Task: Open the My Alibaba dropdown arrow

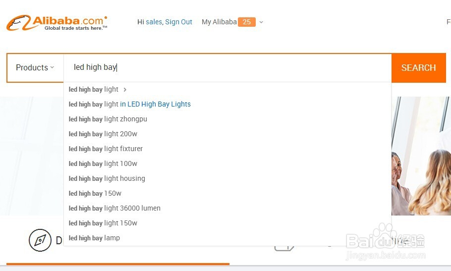Action: tap(261, 22)
